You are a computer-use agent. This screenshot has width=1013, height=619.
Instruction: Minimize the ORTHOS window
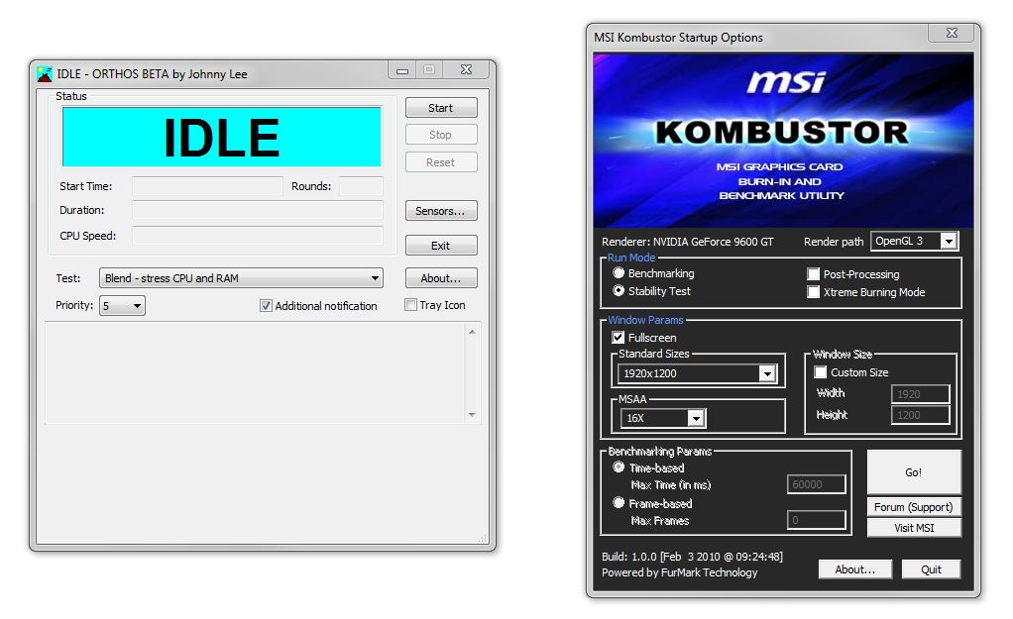[x=402, y=69]
